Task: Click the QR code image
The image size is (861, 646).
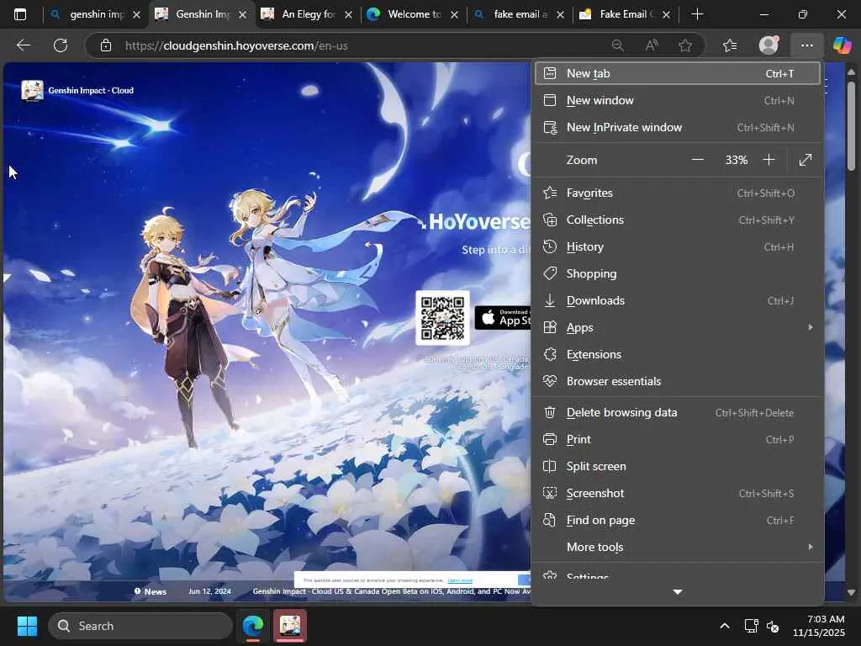Action: (x=442, y=318)
